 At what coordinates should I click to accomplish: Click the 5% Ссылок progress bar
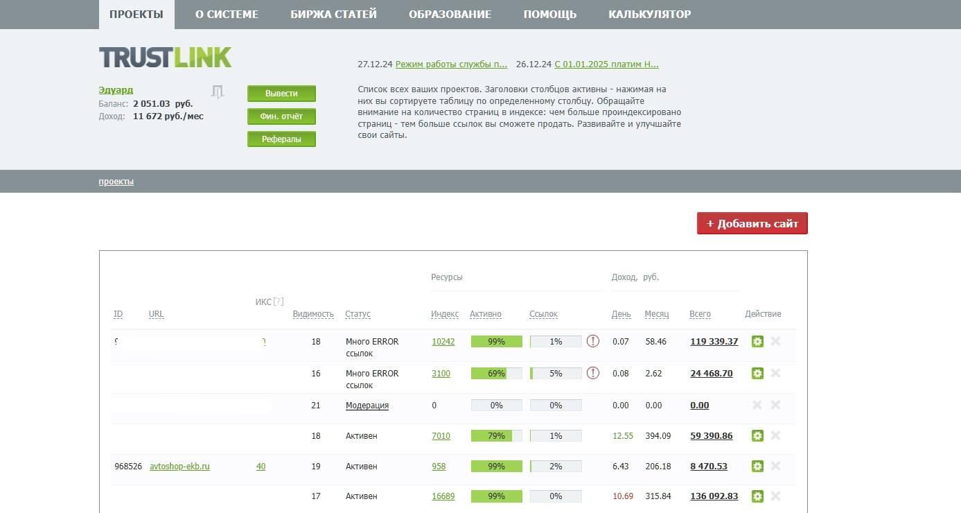pyautogui.click(x=556, y=374)
